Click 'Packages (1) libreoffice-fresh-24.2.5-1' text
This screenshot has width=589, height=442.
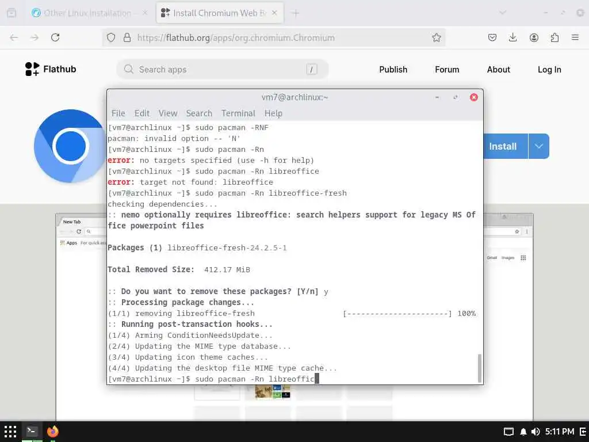(197, 247)
